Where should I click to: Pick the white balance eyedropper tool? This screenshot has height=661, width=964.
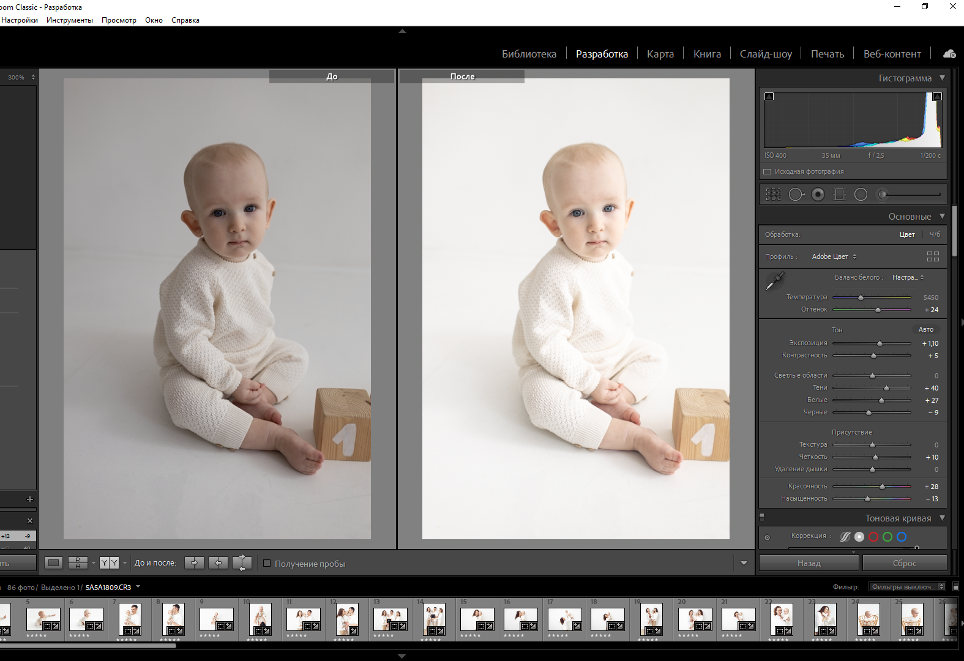point(775,281)
